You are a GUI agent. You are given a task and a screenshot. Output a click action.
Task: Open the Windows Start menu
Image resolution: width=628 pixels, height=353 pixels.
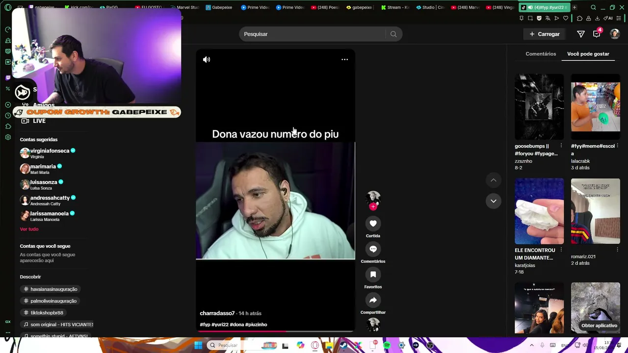click(x=198, y=346)
